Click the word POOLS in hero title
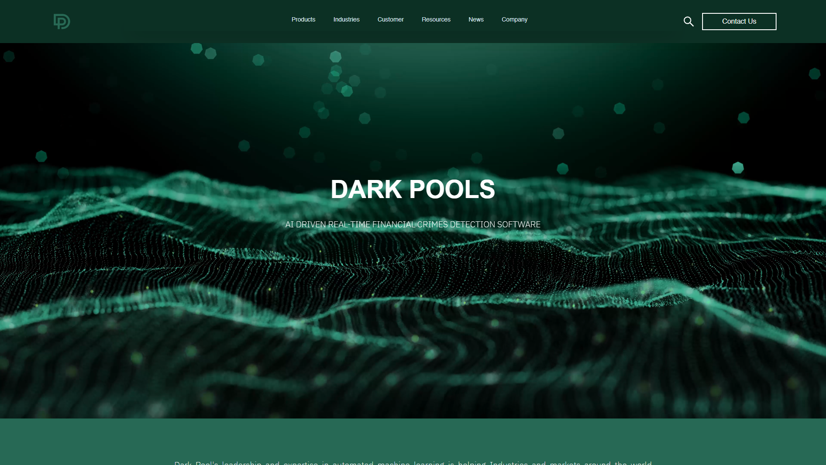Screen dimensions: 826x465 pos(452,189)
